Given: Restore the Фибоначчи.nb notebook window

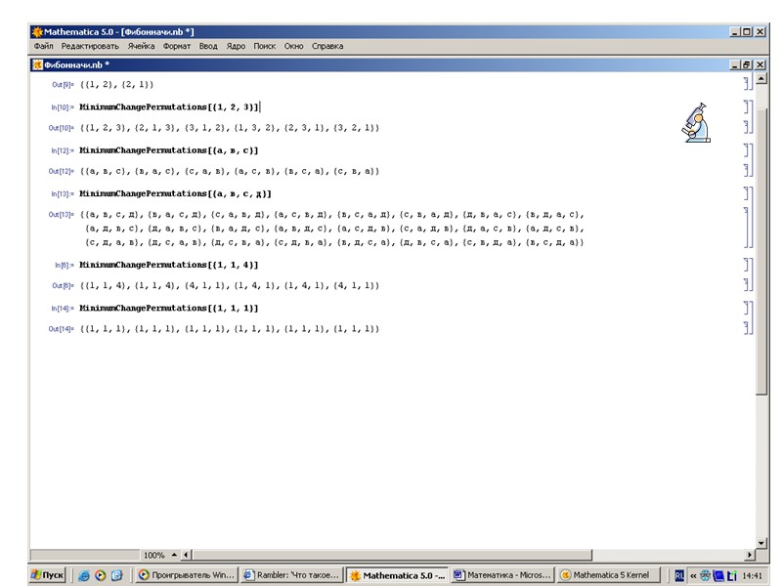Looking at the screenshot, I should [x=746, y=64].
